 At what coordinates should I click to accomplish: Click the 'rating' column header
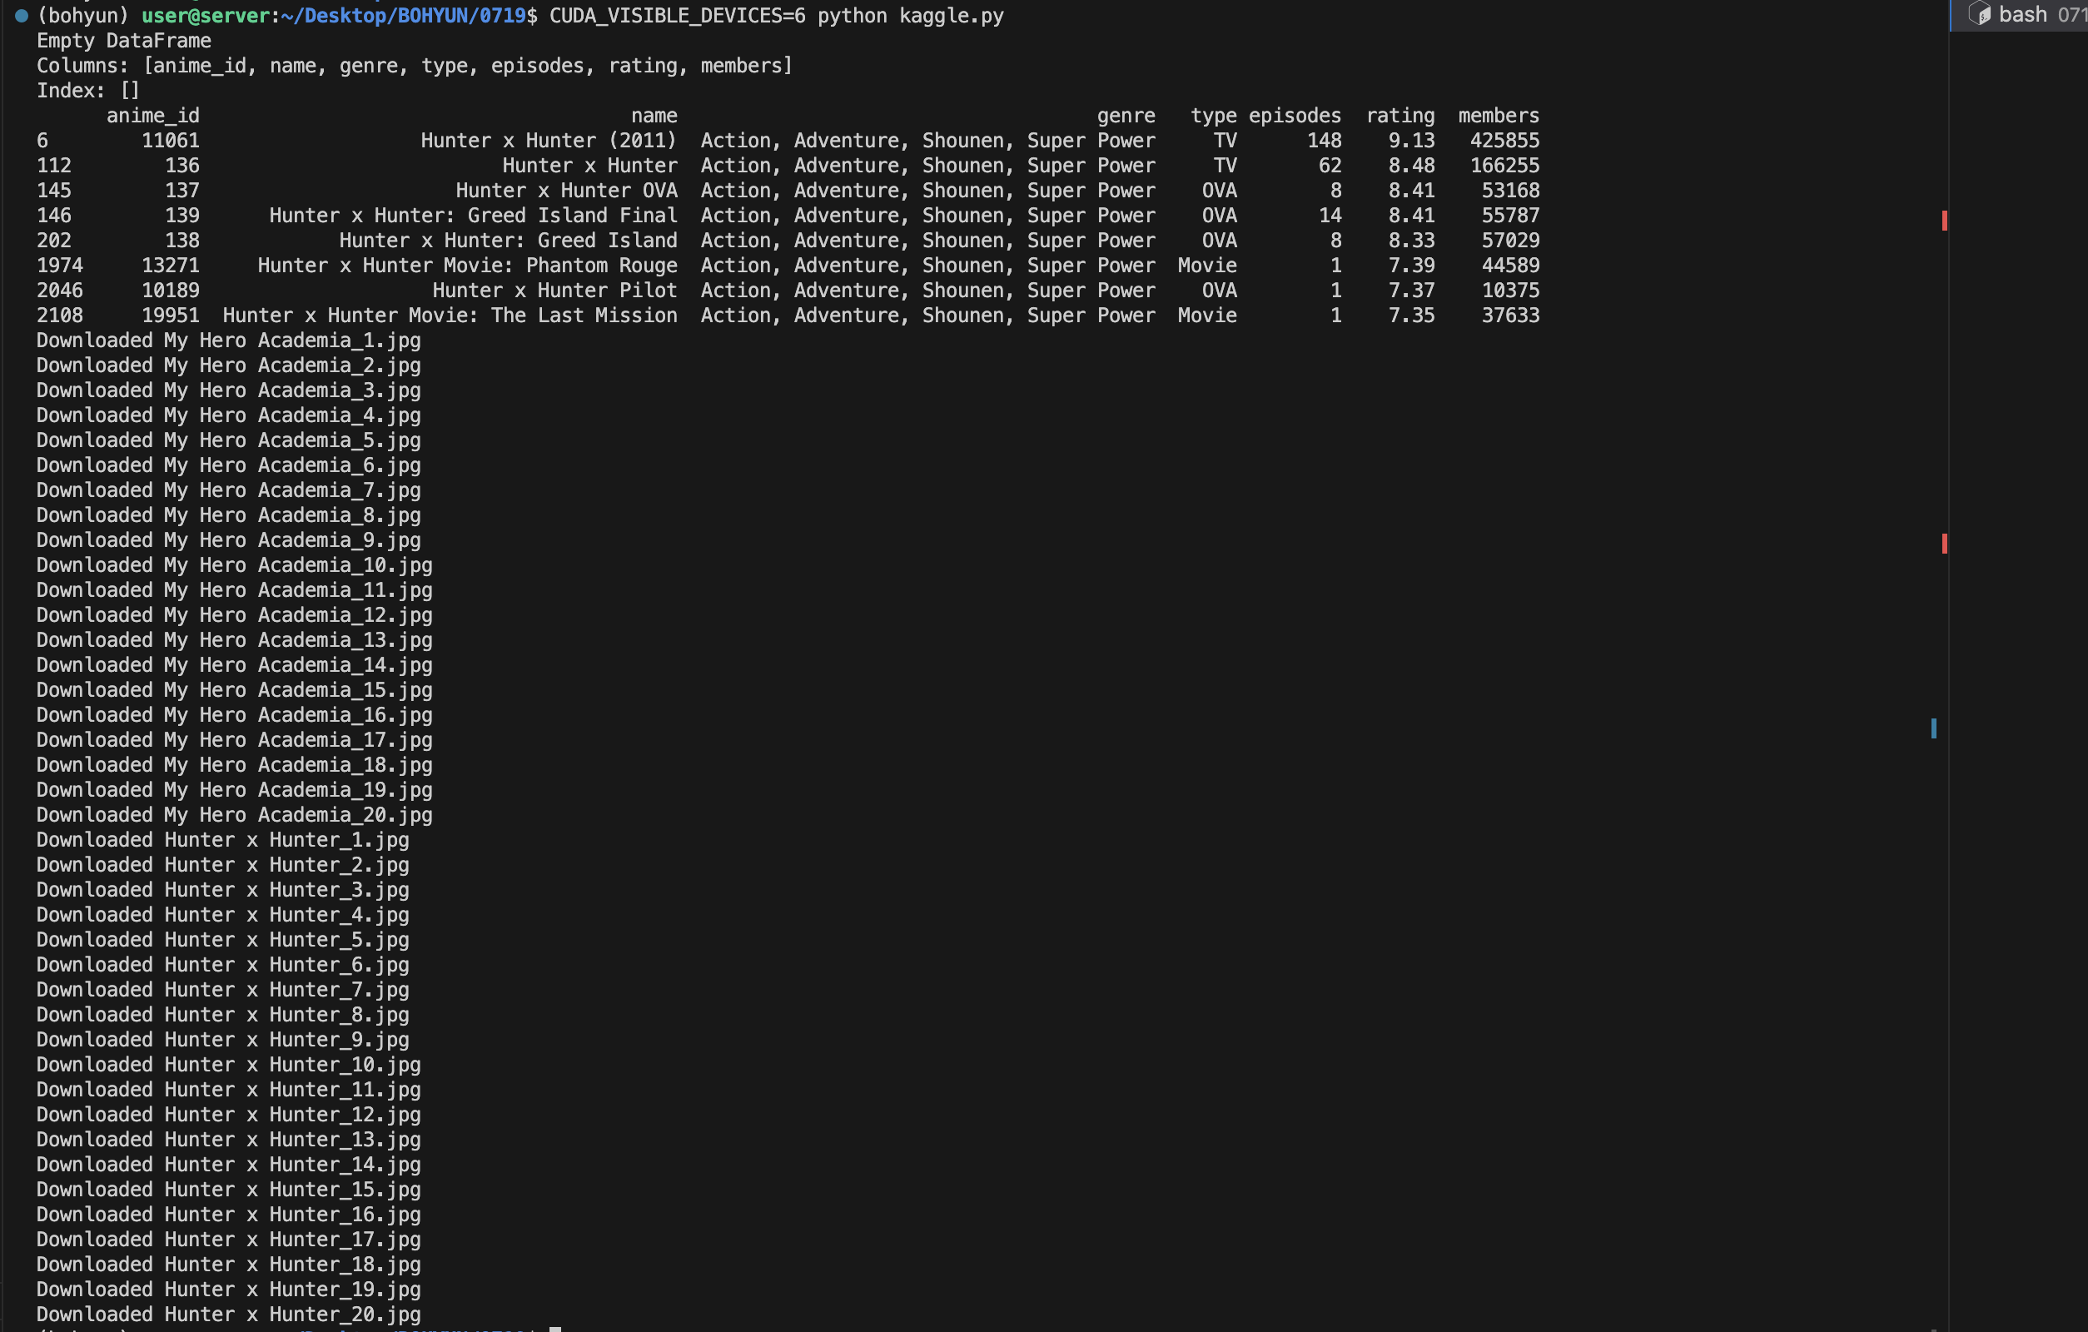tap(1399, 116)
